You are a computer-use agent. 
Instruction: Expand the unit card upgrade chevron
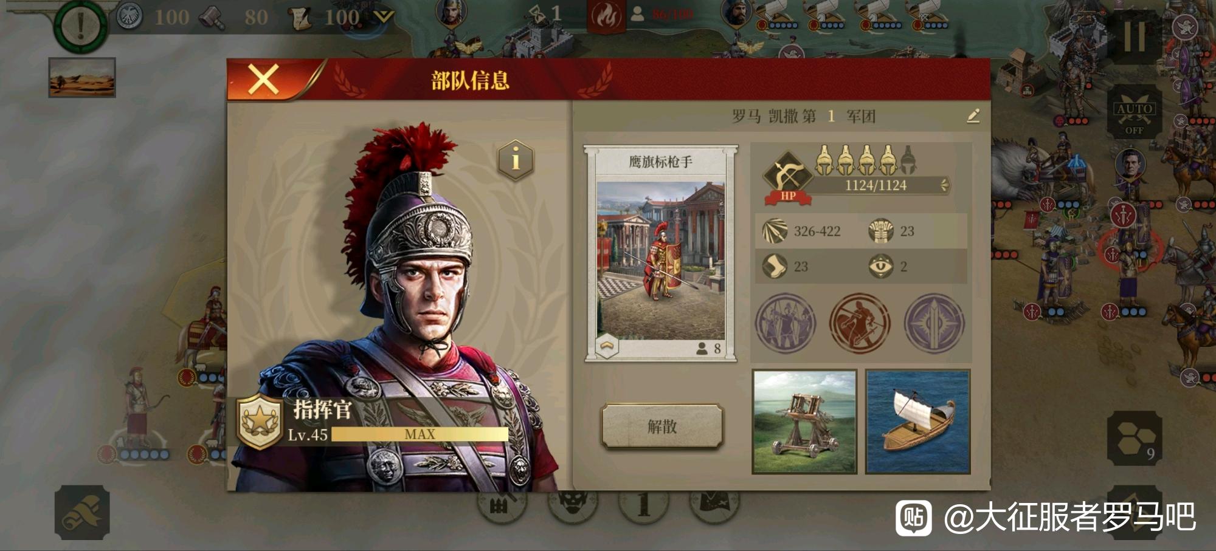pyautogui.click(x=607, y=346)
